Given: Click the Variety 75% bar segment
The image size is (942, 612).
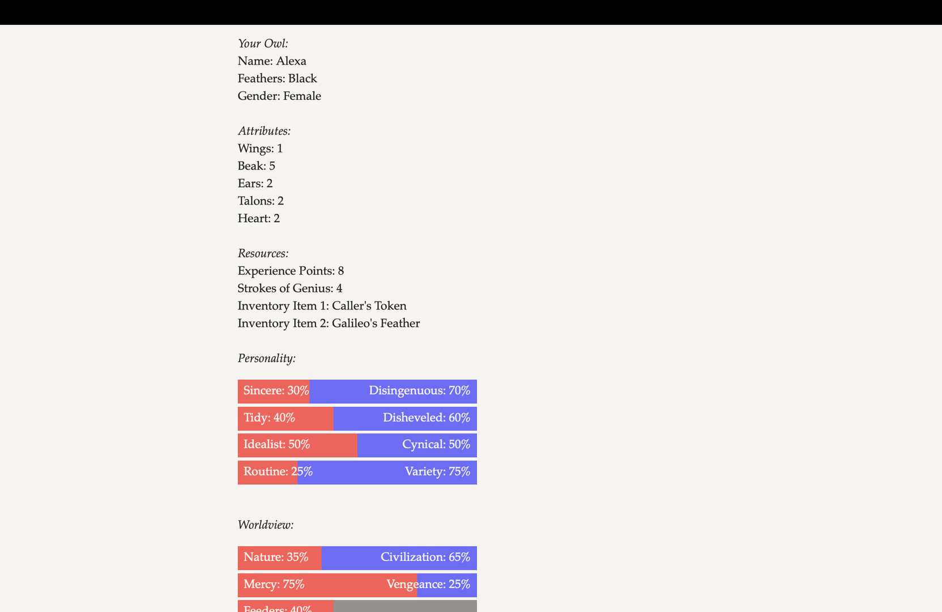Looking at the screenshot, I should tap(387, 472).
